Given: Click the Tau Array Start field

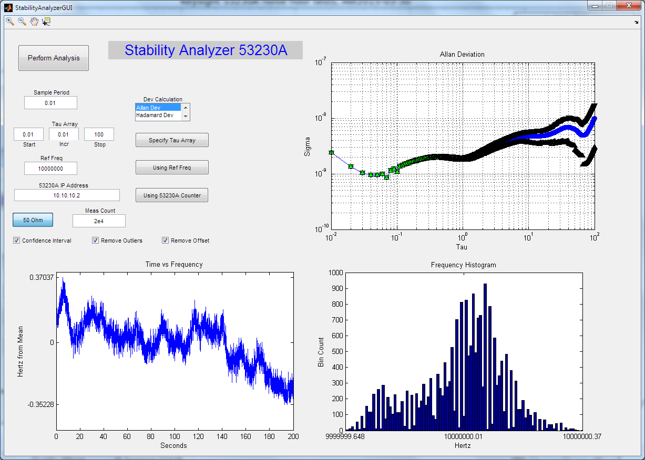Looking at the screenshot, I should click(28, 134).
